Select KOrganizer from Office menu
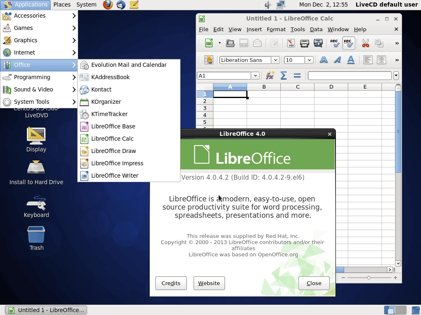 [x=129, y=102]
